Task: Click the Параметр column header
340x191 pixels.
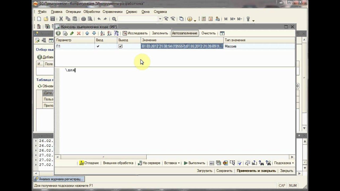Action: pyautogui.click(x=75, y=40)
